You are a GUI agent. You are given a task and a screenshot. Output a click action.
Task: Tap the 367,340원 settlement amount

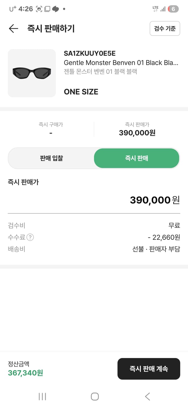click(26, 373)
